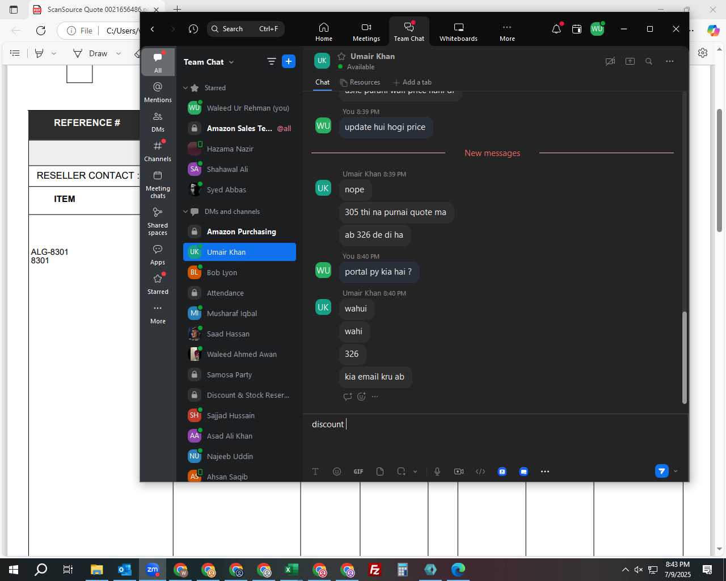726x581 pixels.
Task: Open Syed Abbas chat
Action: (239, 190)
